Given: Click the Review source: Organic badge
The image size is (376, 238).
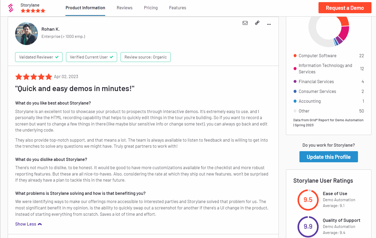Looking at the screenshot, I should tap(145, 57).
